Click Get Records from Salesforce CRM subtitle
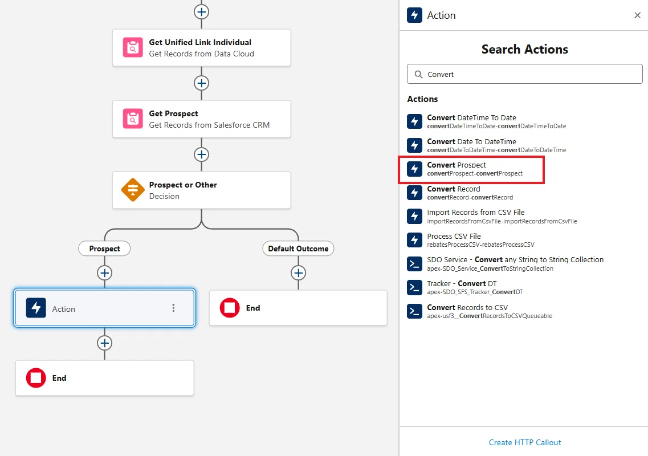The width and height of the screenshot is (648, 456). 209,125
